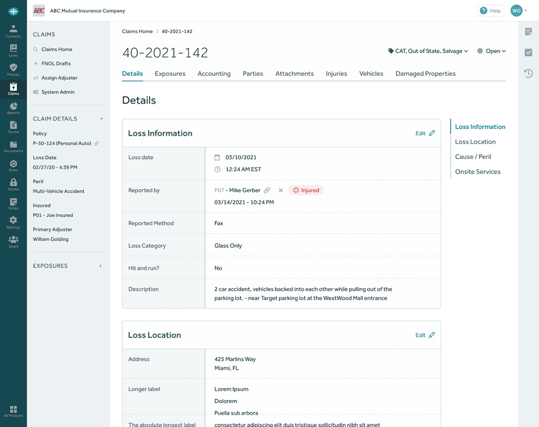Click Edit in Loss Information card
The height and width of the screenshot is (427, 539).
[x=421, y=133]
